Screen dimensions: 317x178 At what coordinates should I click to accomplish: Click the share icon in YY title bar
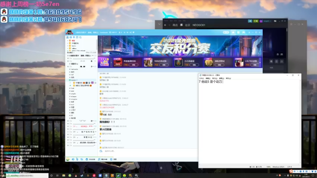(x=130, y=32)
